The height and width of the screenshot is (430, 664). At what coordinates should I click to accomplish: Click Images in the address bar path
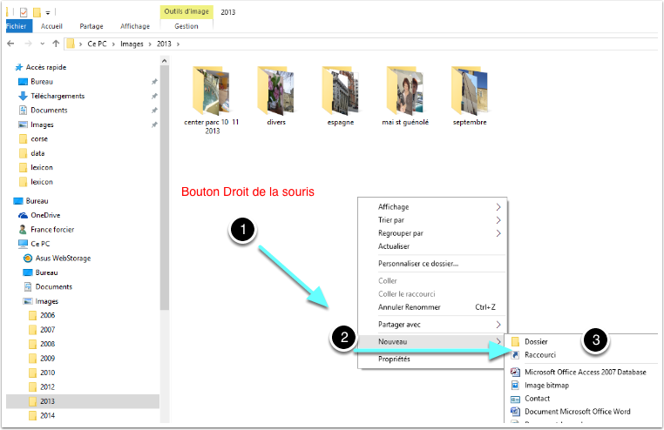pos(133,43)
